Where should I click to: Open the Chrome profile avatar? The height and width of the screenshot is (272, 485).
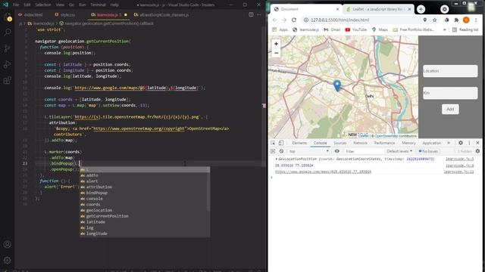pyautogui.click(x=466, y=20)
